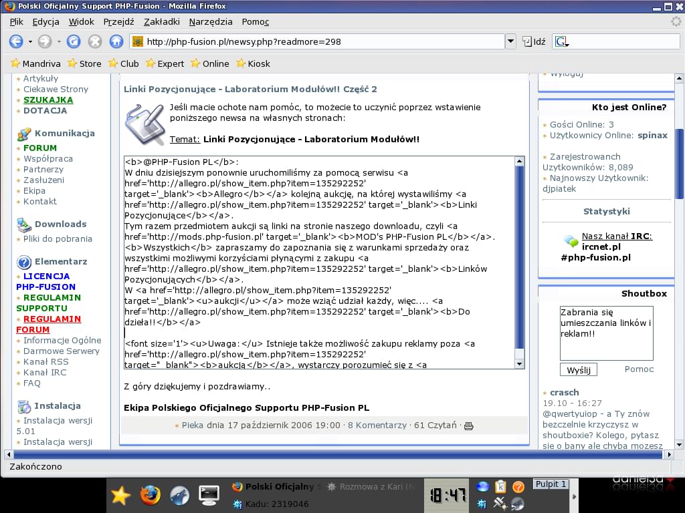Open the terminal icon in the panel

pyautogui.click(x=209, y=495)
